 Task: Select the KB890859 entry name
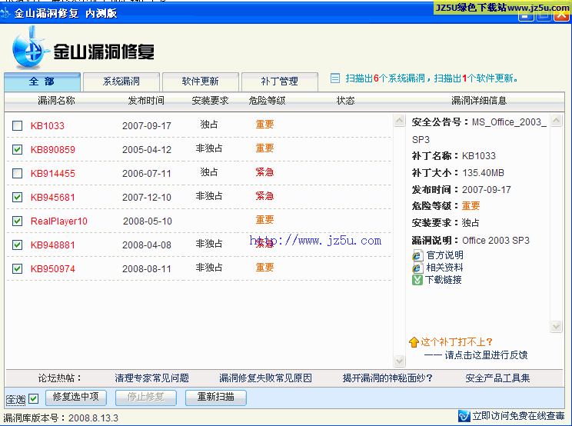coord(53,149)
